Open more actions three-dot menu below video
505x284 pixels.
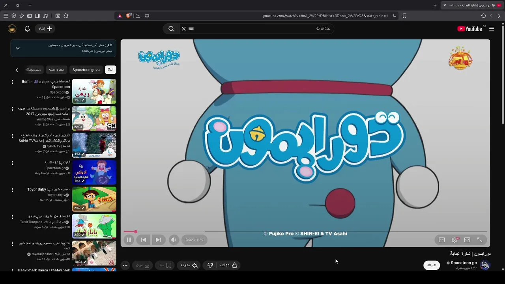click(125, 265)
